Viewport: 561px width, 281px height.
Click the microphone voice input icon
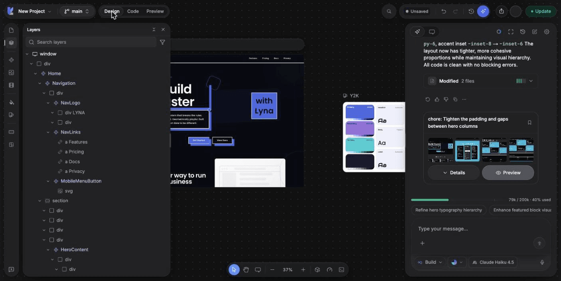(x=542, y=262)
